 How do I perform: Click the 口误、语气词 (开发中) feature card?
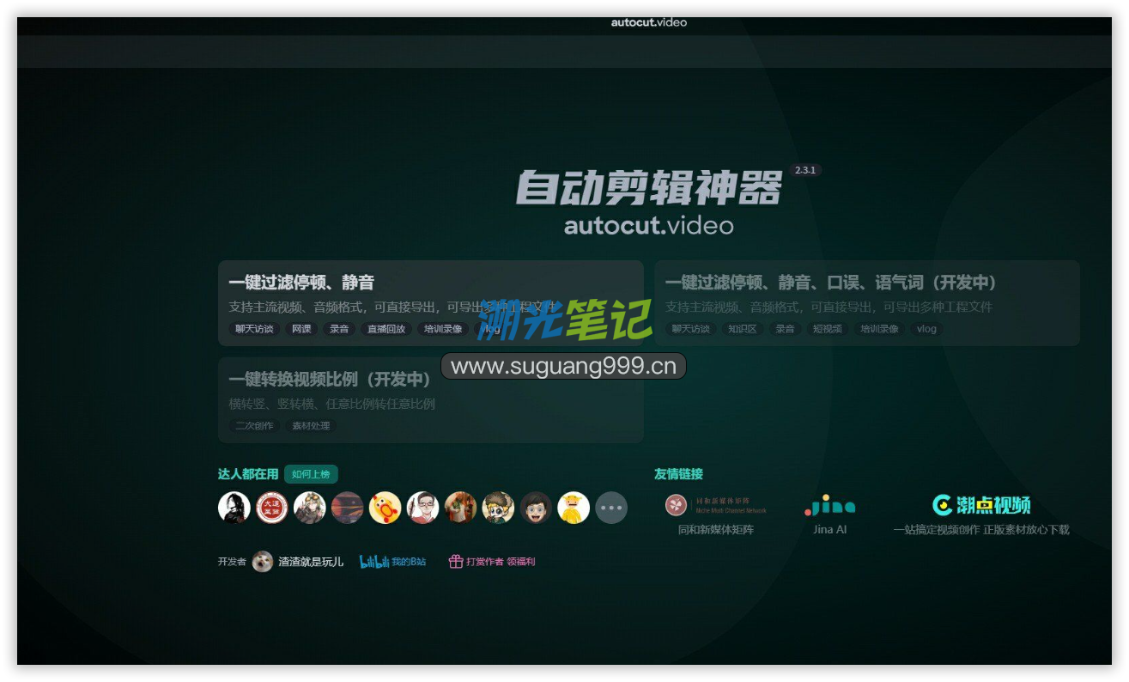point(866,302)
